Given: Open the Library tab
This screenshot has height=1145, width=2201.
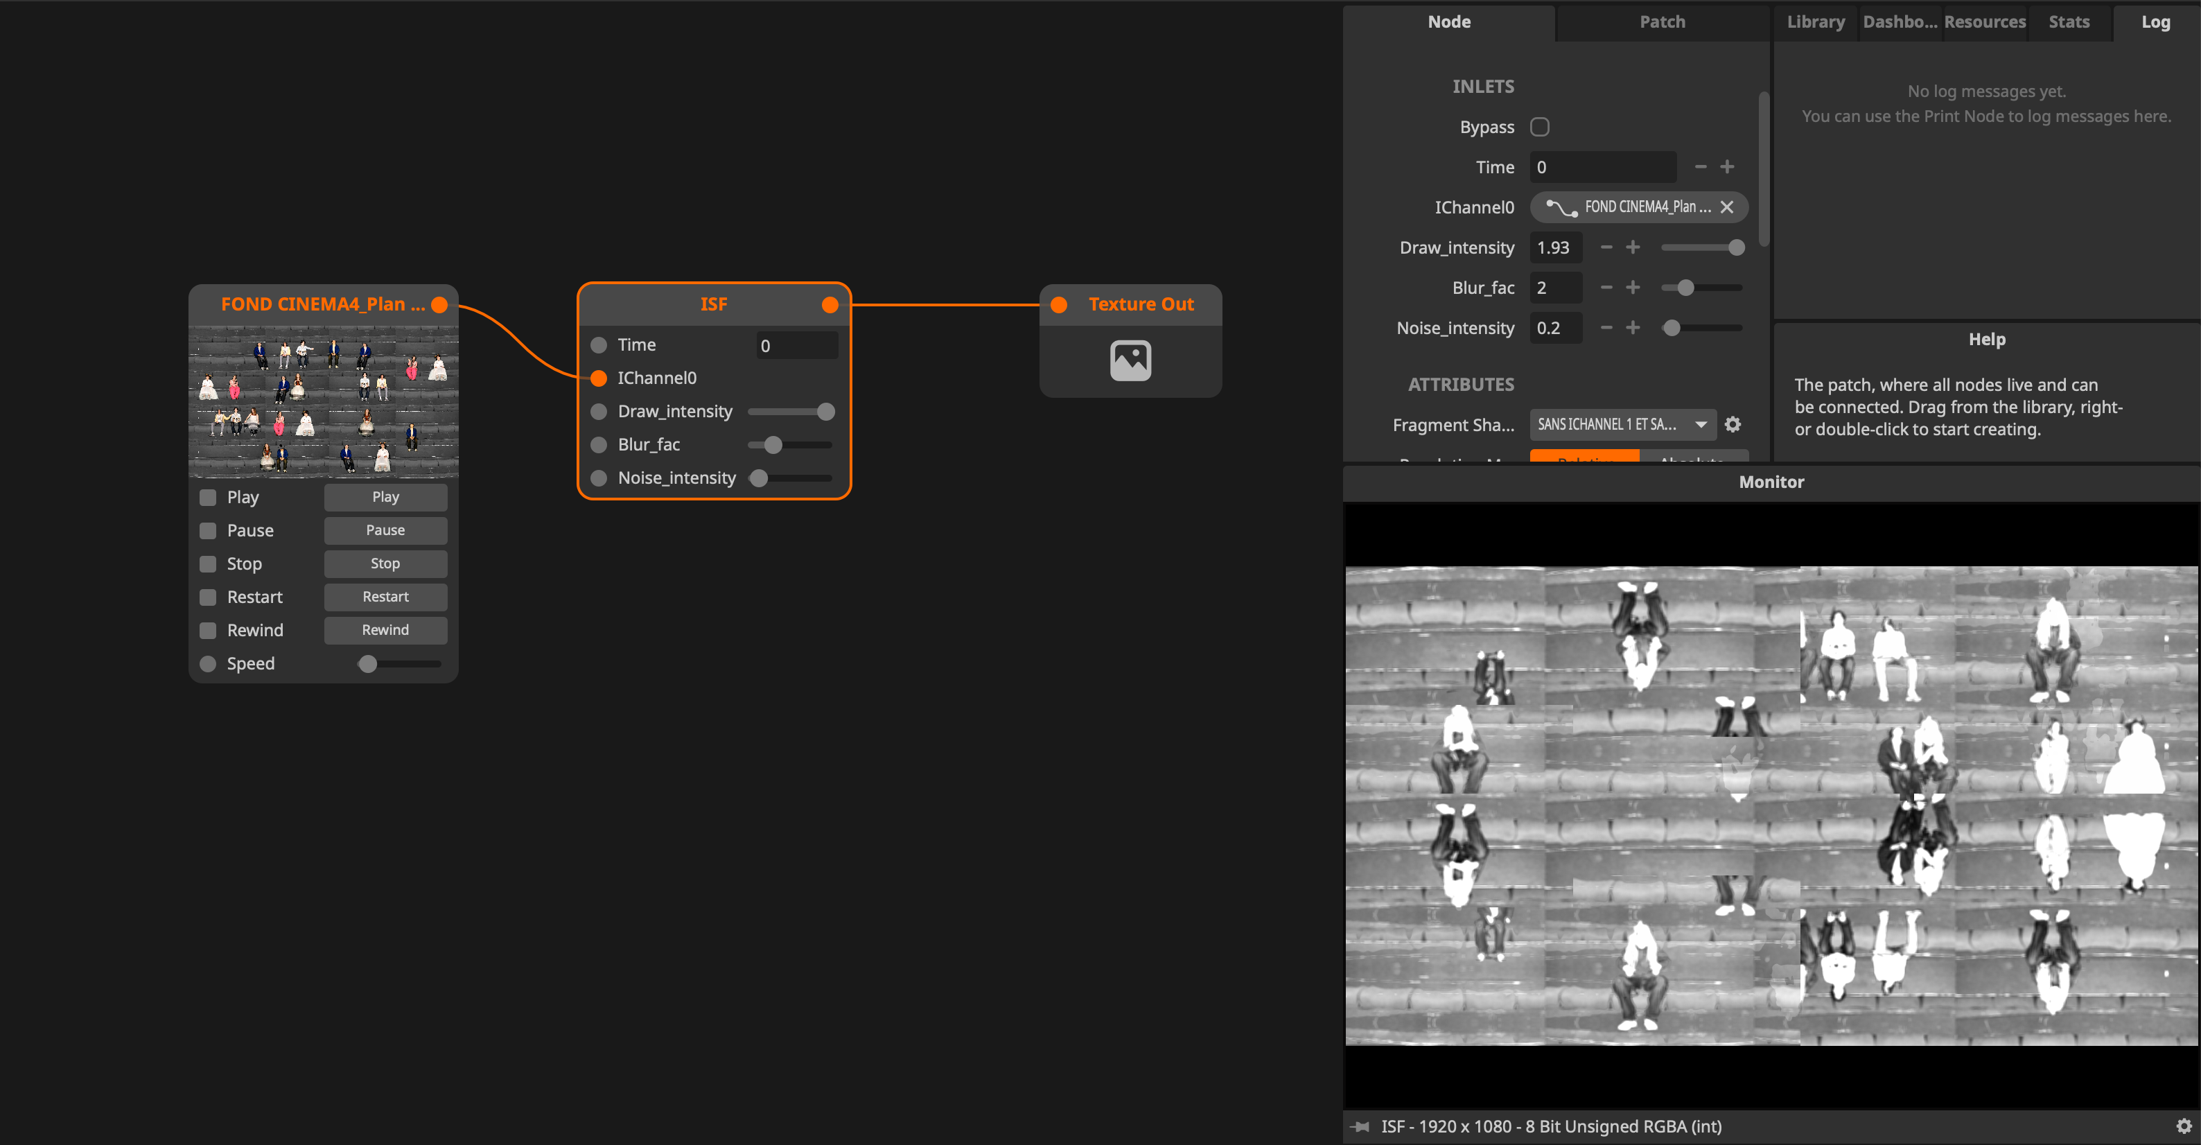Looking at the screenshot, I should pos(1816,22).
